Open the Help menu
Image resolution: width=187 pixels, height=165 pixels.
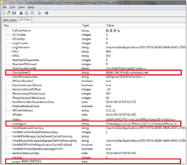click(31, 7)
